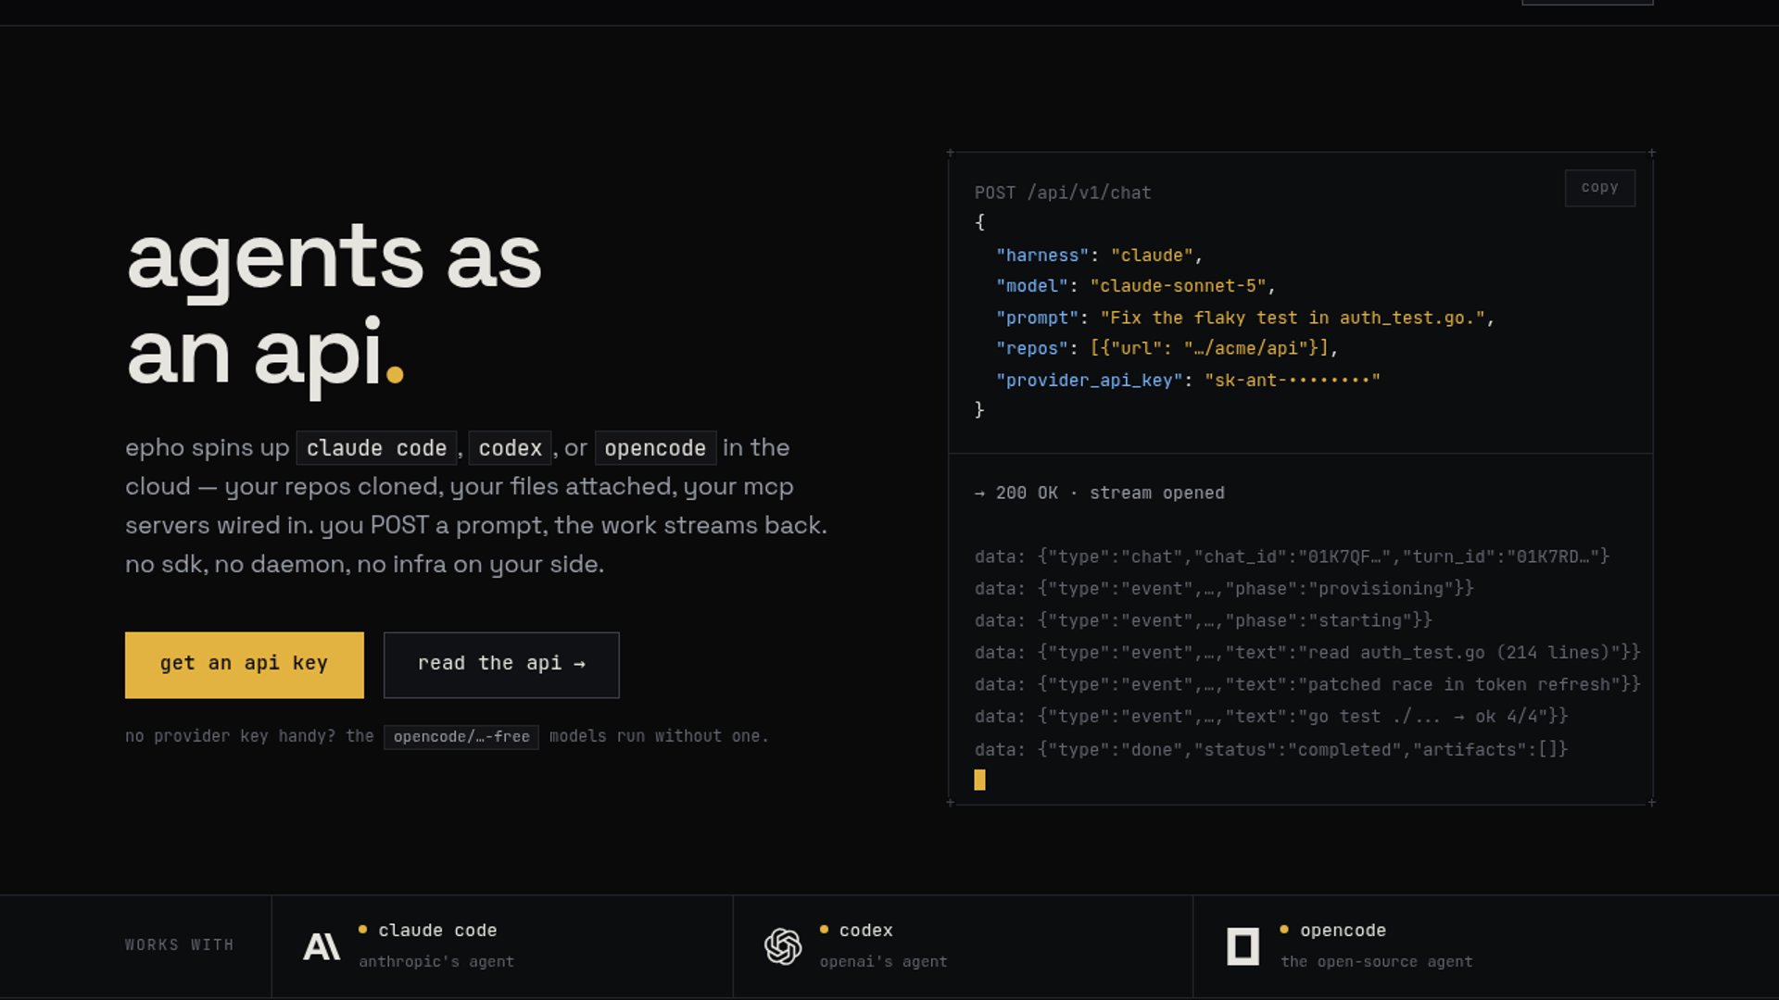This screenshot has width=1779, height=1000.
Task: Click the 'opencode' inline code tag
Action: (x=655, y=448)
